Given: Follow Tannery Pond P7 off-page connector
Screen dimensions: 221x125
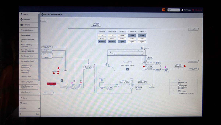Looking at the screenshot, I should (x=194, y=61).
